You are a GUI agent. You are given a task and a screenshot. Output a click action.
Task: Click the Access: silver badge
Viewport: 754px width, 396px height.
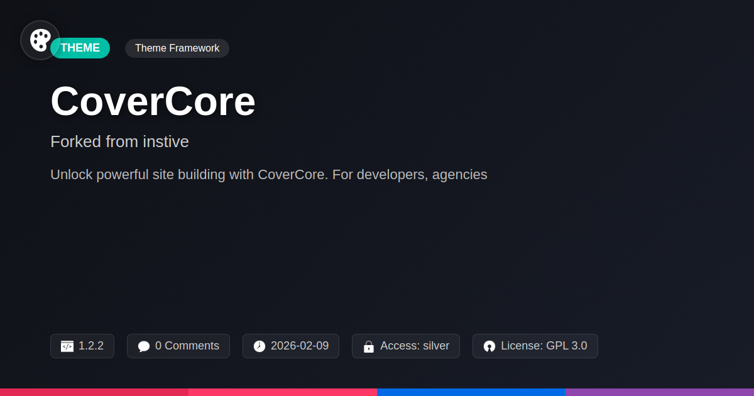pos(406,346)
